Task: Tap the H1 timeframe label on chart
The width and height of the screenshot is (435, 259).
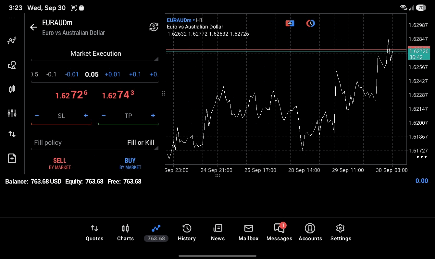Action: tap(199, 20)
